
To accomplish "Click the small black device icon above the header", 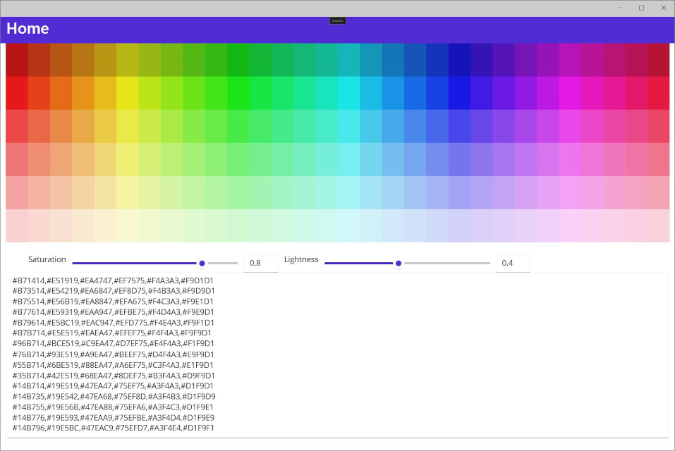I will [x=337, y=20].
